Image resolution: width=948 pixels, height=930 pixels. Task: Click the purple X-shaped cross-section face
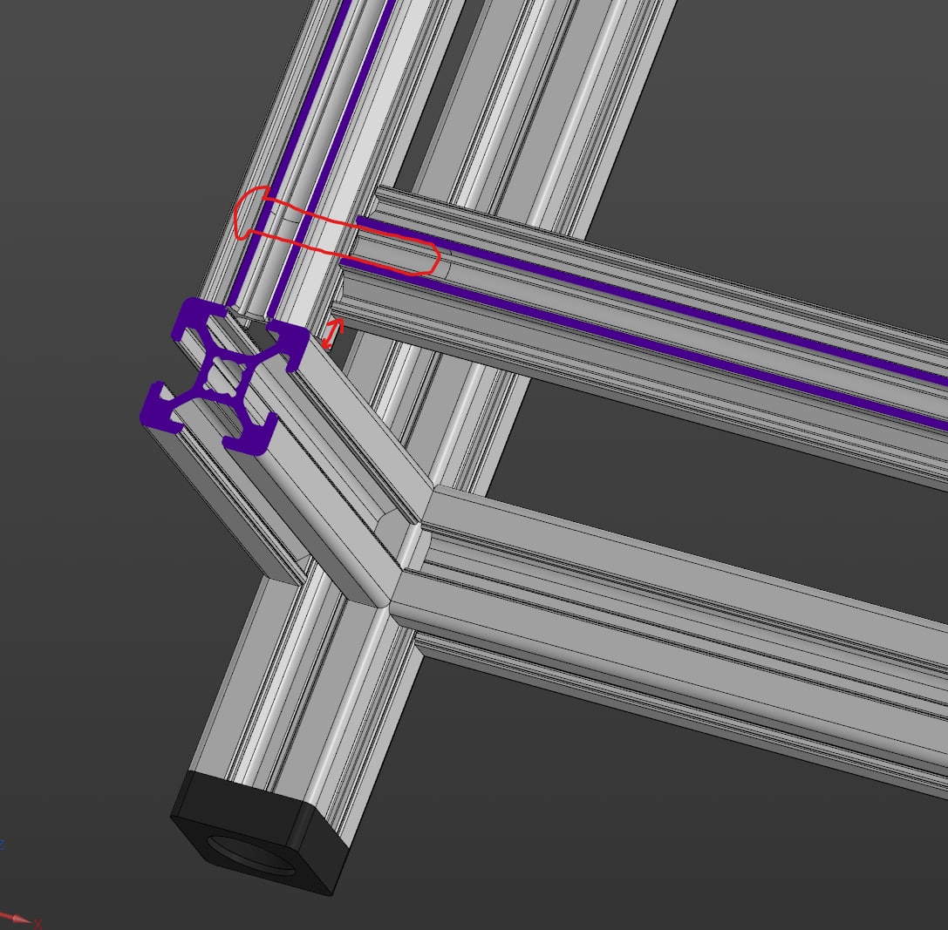tap(225, 375)
